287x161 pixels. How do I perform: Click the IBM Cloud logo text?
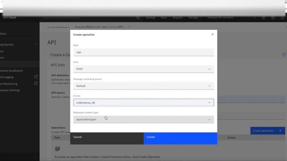click(9, 17)
